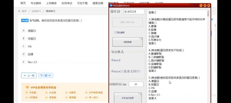
Task: Click question 3 text in export output
Action: (x=177, y=21)
